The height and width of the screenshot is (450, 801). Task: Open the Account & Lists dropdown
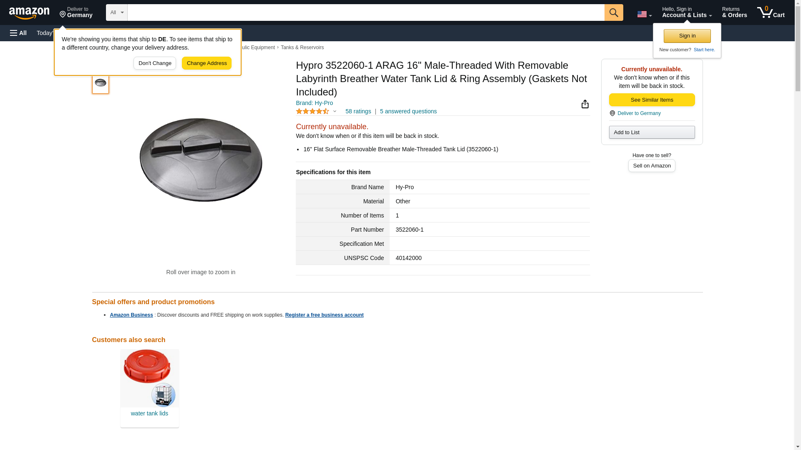(686, 12)
